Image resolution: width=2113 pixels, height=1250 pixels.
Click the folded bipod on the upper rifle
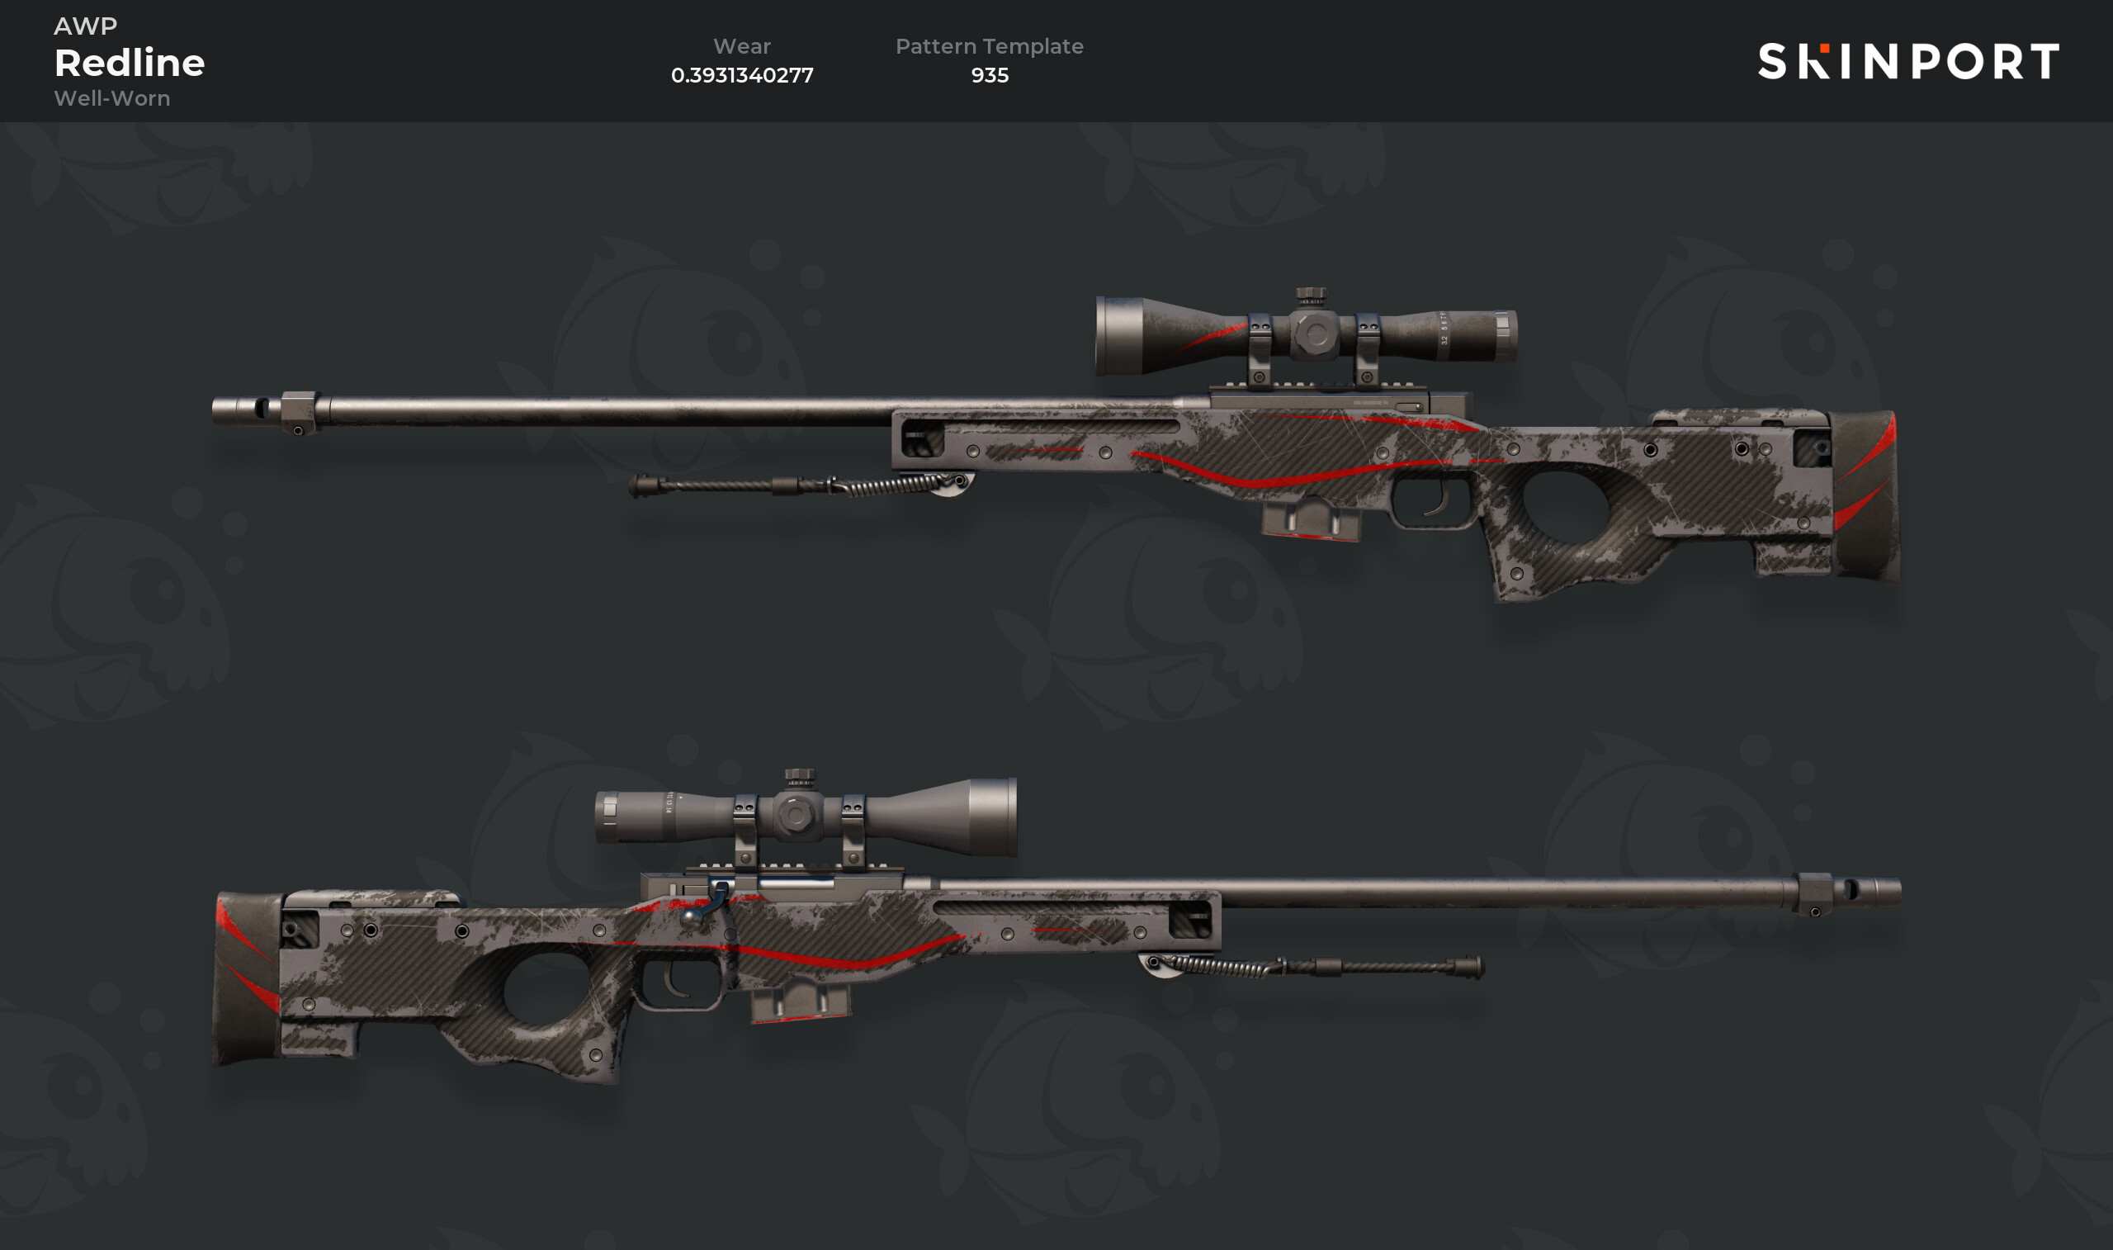point(800,485)
